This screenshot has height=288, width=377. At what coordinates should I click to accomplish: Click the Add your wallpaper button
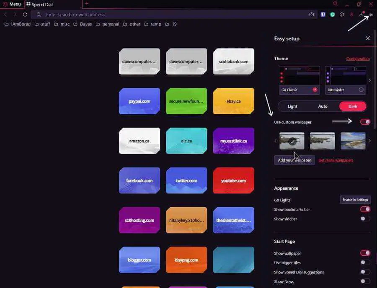pos(294,160)
